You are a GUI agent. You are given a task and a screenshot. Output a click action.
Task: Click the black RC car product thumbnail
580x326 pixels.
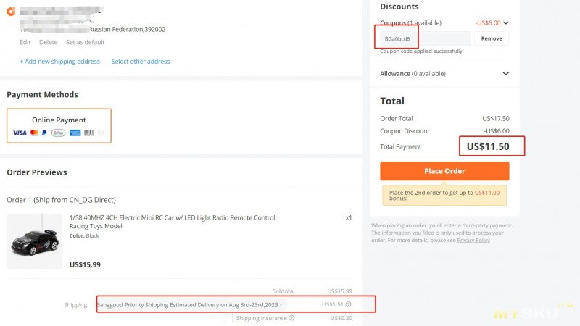(x=34, y=242)
